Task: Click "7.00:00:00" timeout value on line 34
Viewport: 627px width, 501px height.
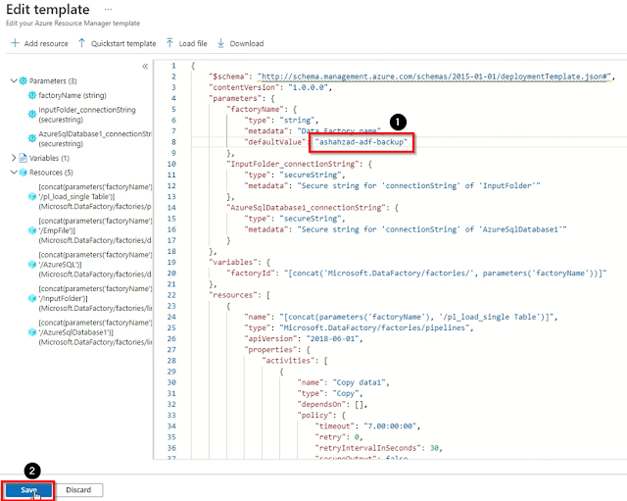Action: pos(390,426)
